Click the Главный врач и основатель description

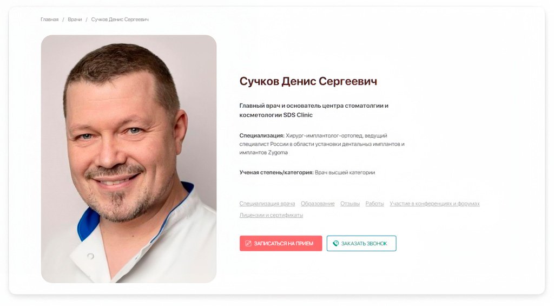pyautogui.click(x=314, y=110)
